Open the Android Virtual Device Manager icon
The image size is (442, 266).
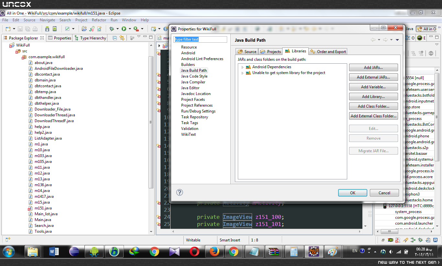(x=55, y=29)
